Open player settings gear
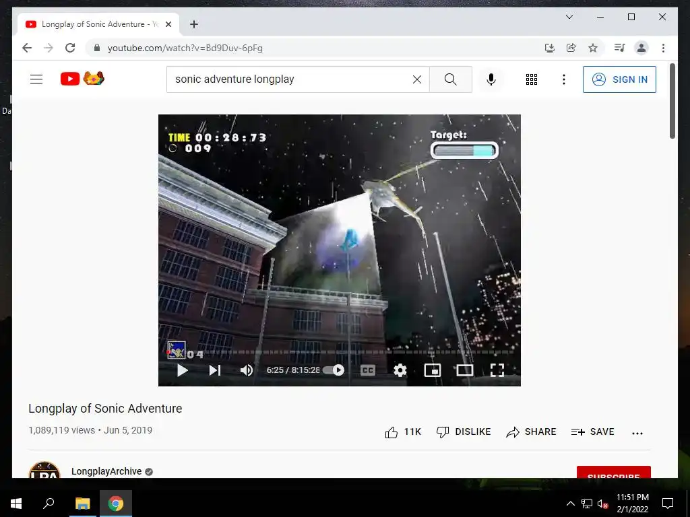This screenshot has height=517, width=690. [400, 370]
